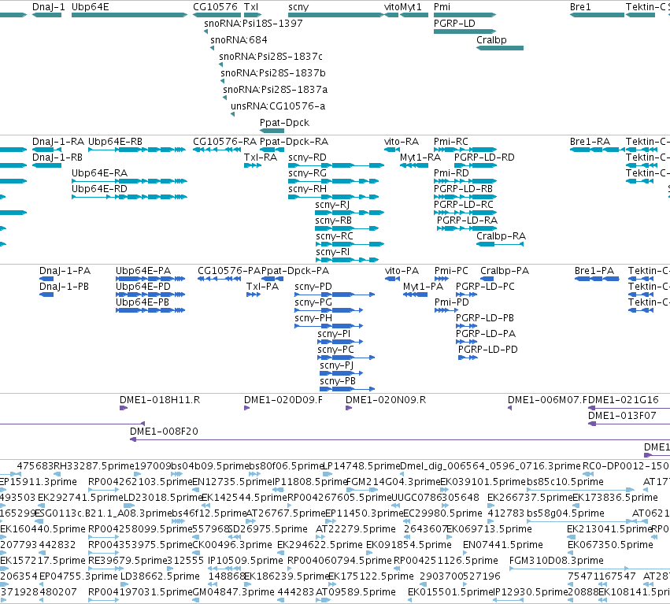Open the PGRP-LD gene feature
Viewport: 670px width, 604px height.
[465, 31]
